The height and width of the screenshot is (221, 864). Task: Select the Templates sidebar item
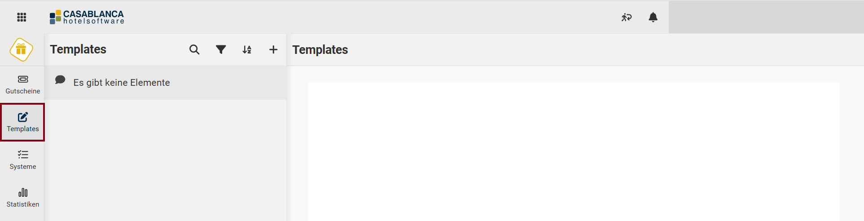click(22, 122)
